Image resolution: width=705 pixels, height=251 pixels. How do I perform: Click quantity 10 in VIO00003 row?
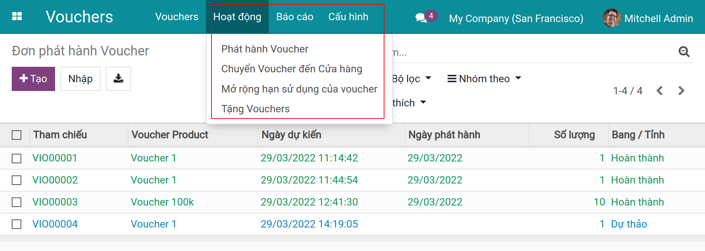(599, 202)
